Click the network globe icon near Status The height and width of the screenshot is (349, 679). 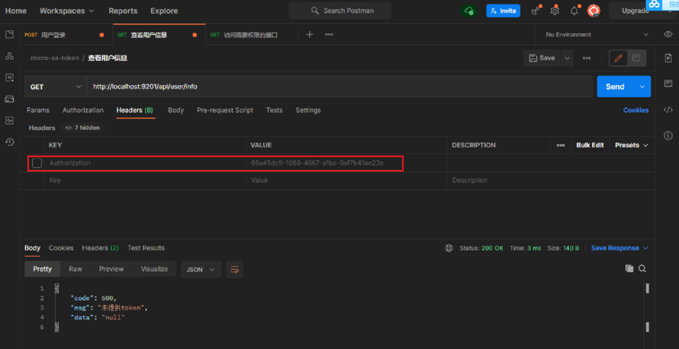449,248
